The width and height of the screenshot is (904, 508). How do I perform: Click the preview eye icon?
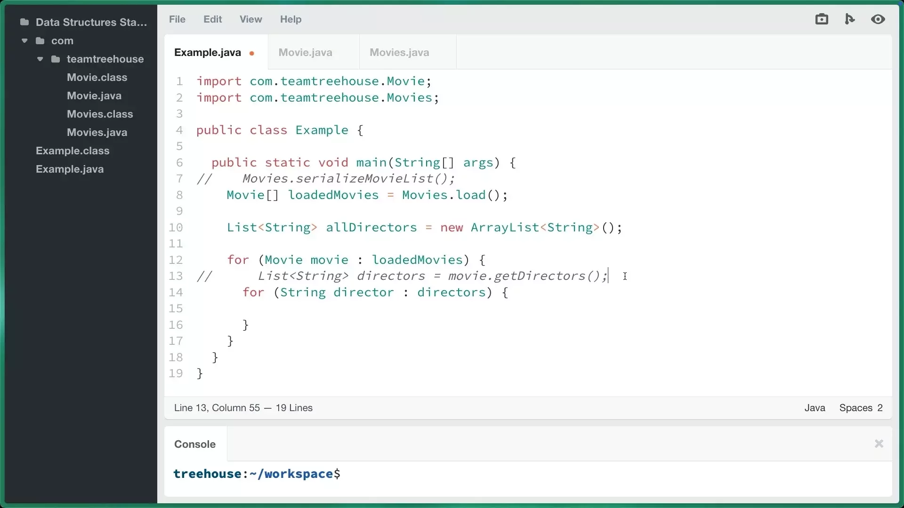[878, 19]
